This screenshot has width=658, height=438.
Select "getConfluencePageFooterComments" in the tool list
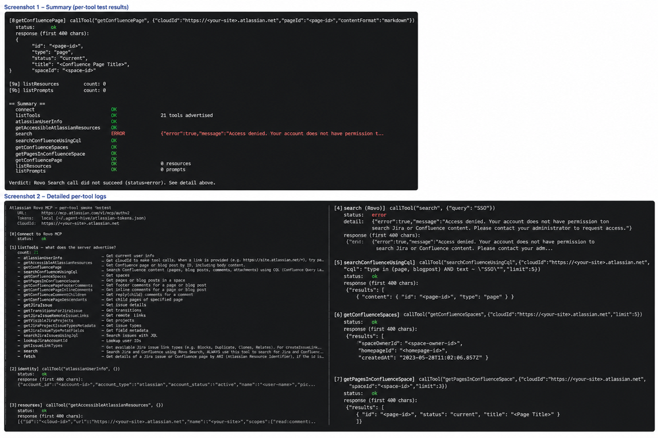point(57,285)
